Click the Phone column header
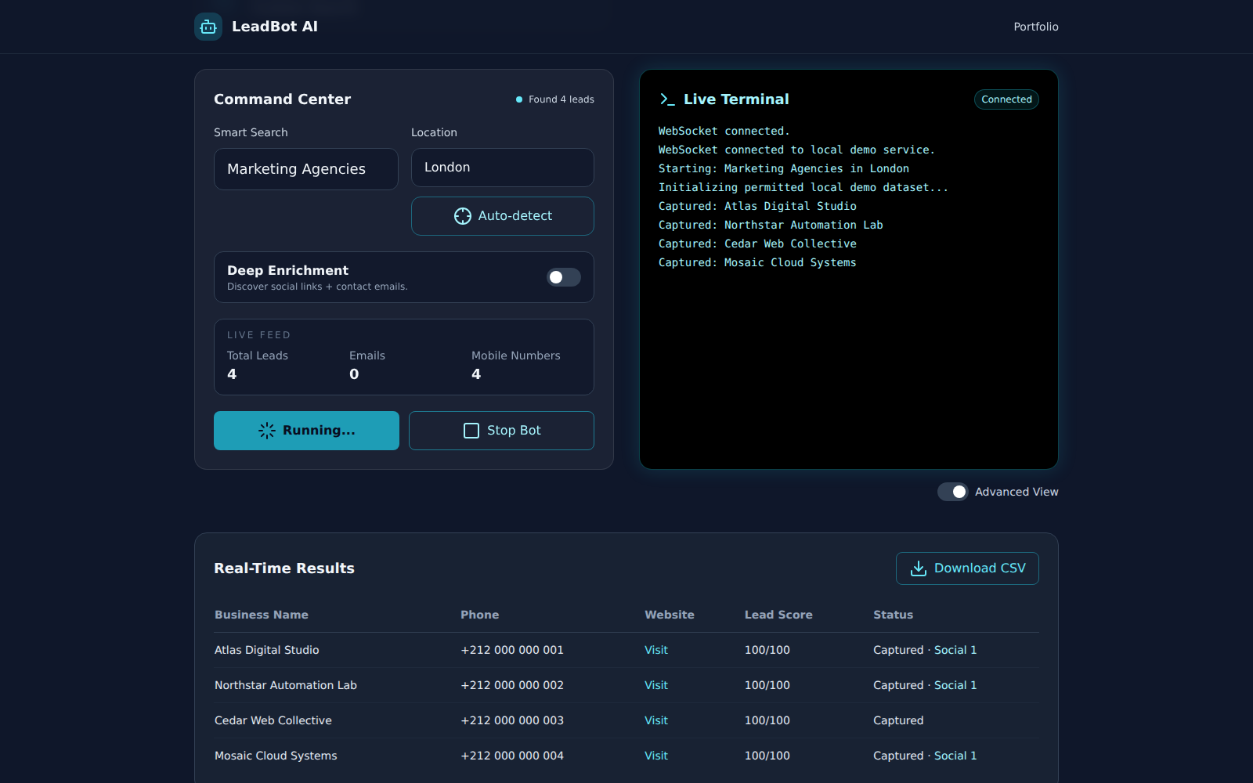This screenshot has width=1253, height=783. tap(479, 615)
